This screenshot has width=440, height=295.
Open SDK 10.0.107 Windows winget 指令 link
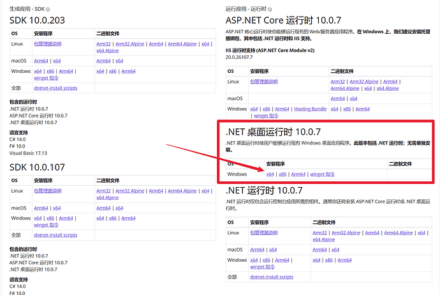tap(47, 225)
